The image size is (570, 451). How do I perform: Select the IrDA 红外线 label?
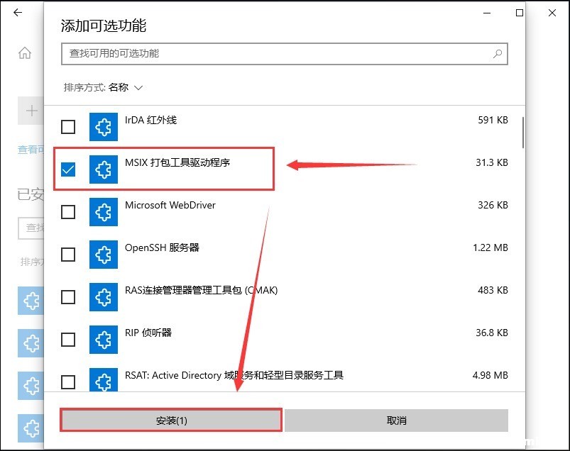[150, 120]
